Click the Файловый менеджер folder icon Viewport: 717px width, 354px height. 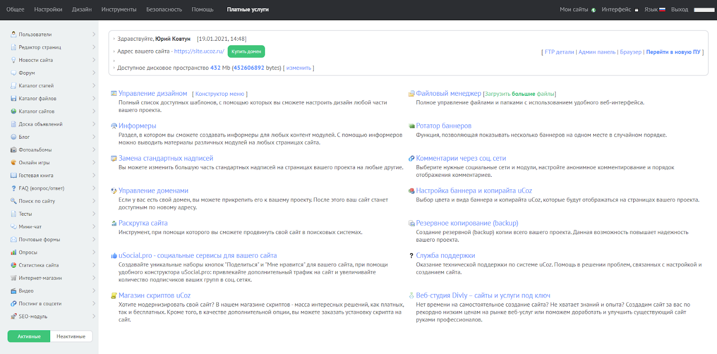click(x=411, y=94)
